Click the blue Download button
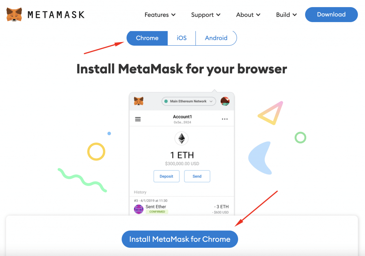 point(331,15)
